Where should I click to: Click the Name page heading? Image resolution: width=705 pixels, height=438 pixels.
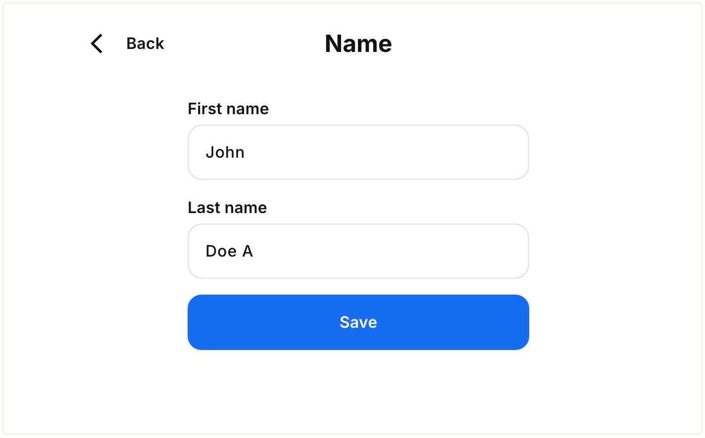[x=358, y=44]
